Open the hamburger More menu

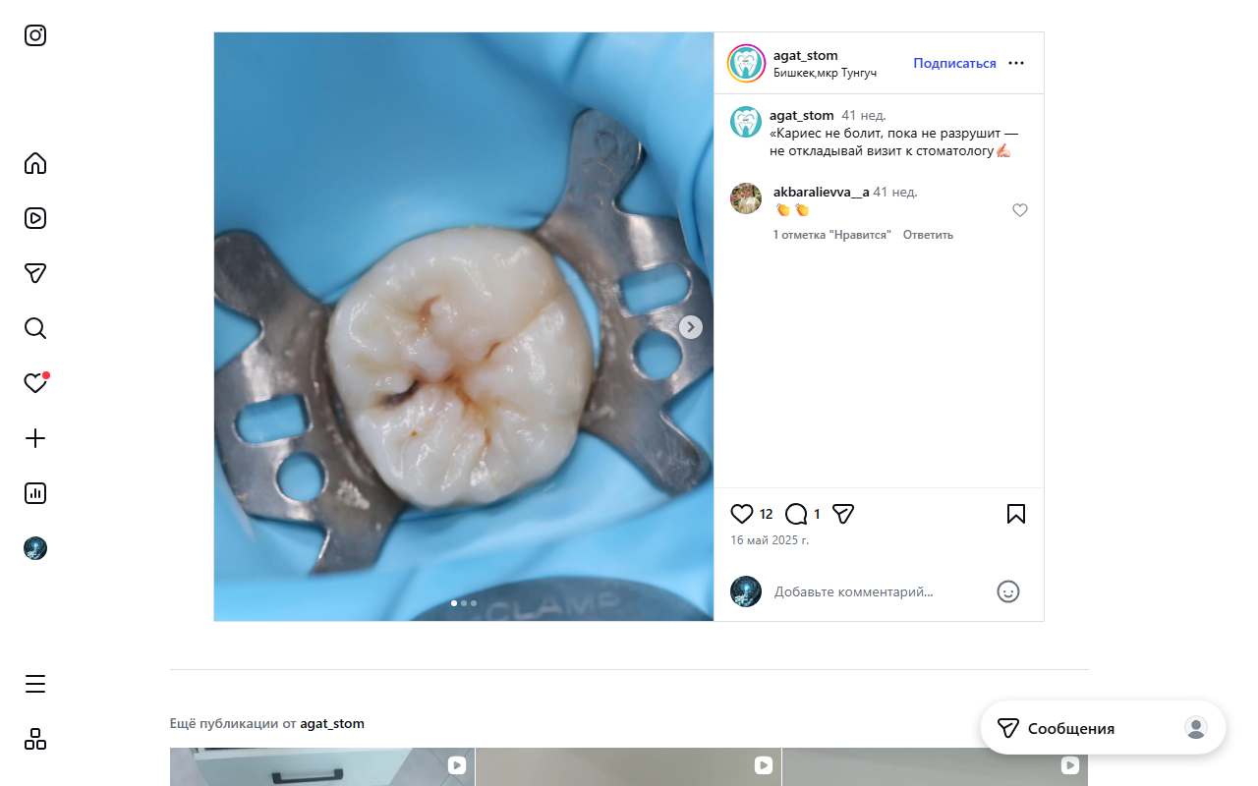(x=35, y=684)
